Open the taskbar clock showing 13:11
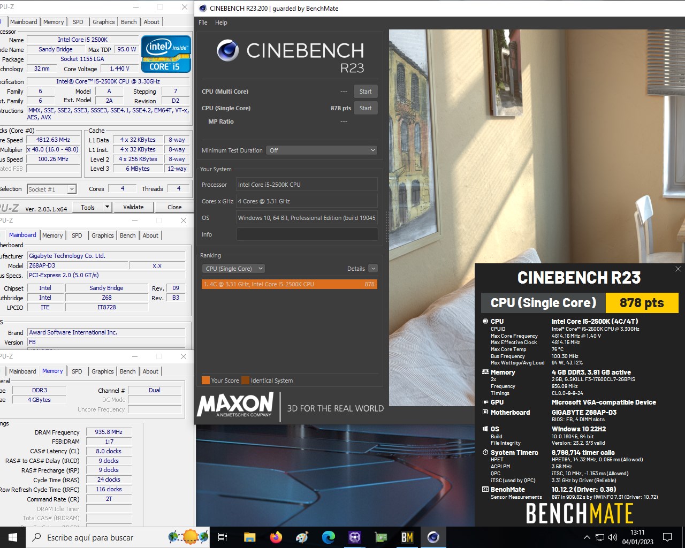Image resolution: width=685 pixels, height=548 pixels. click(637, 537)
